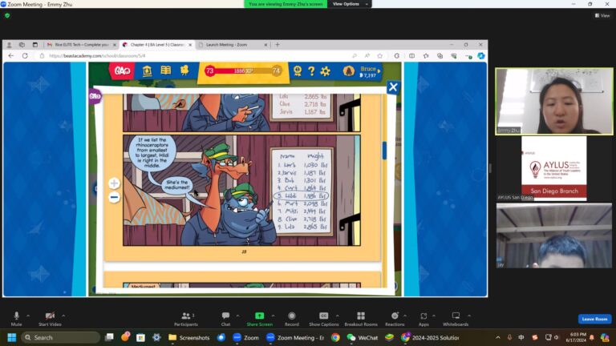Image resolution: width=616 pixels, height=346 pixels.
Task: Open the Beast Academy puzzle piece icon
Action: click(x=184, y=70)
